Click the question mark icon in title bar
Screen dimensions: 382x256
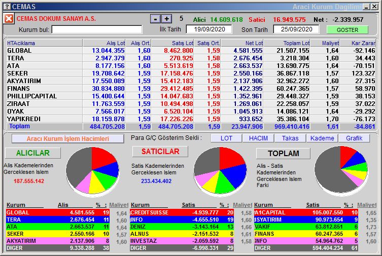click(x=8, y=7)
